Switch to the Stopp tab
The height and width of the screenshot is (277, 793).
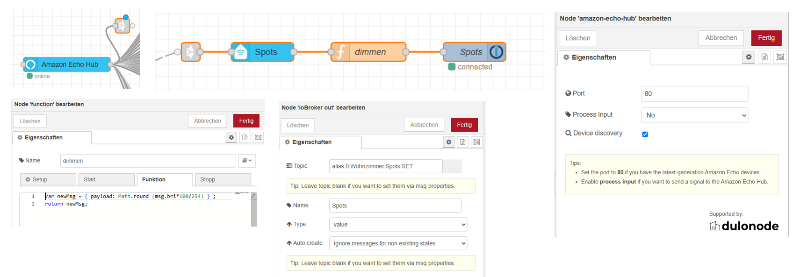223,179
